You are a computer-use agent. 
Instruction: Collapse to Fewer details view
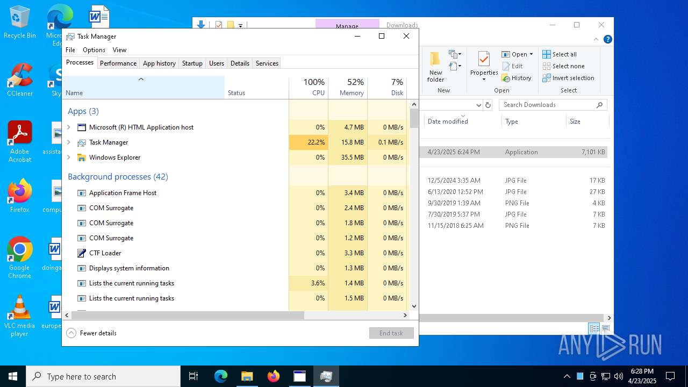click(92, 333)
